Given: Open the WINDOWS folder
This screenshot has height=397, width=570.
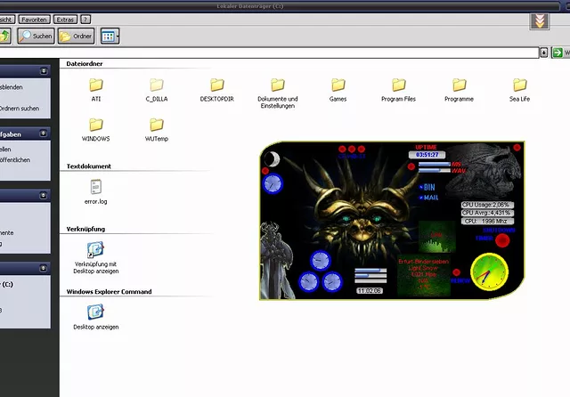Looking at the screenshot, I should click(x=96, y=126).
